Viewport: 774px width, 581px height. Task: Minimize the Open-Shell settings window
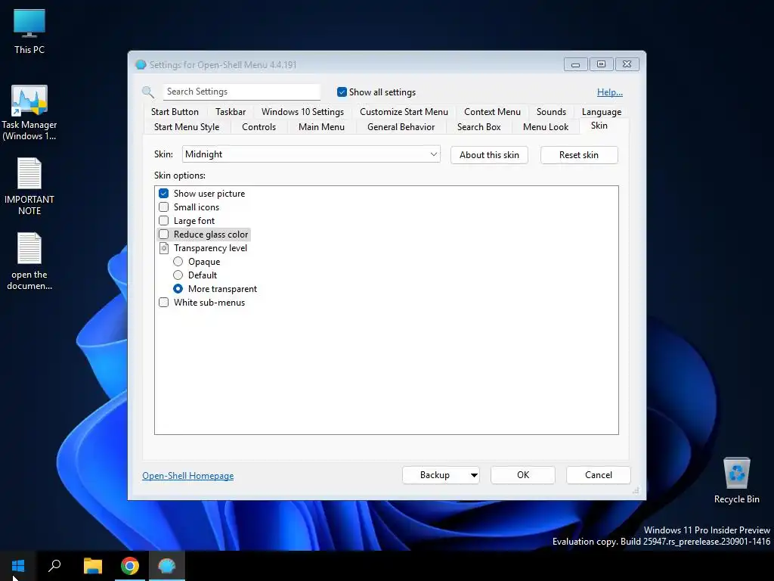click(x=575, y=64)
